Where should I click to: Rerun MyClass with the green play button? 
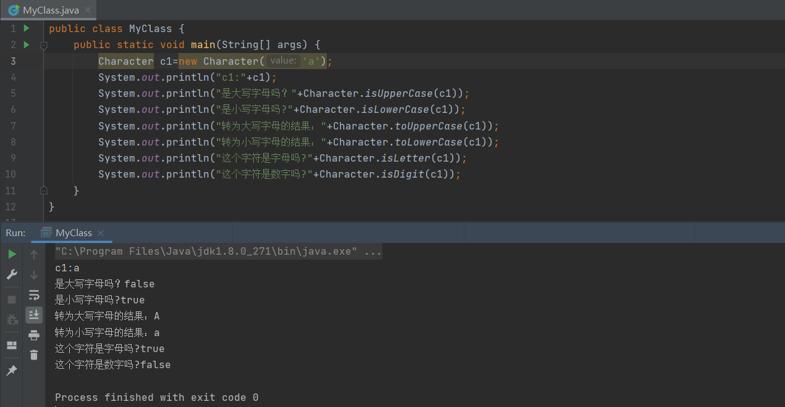point(12,254)
